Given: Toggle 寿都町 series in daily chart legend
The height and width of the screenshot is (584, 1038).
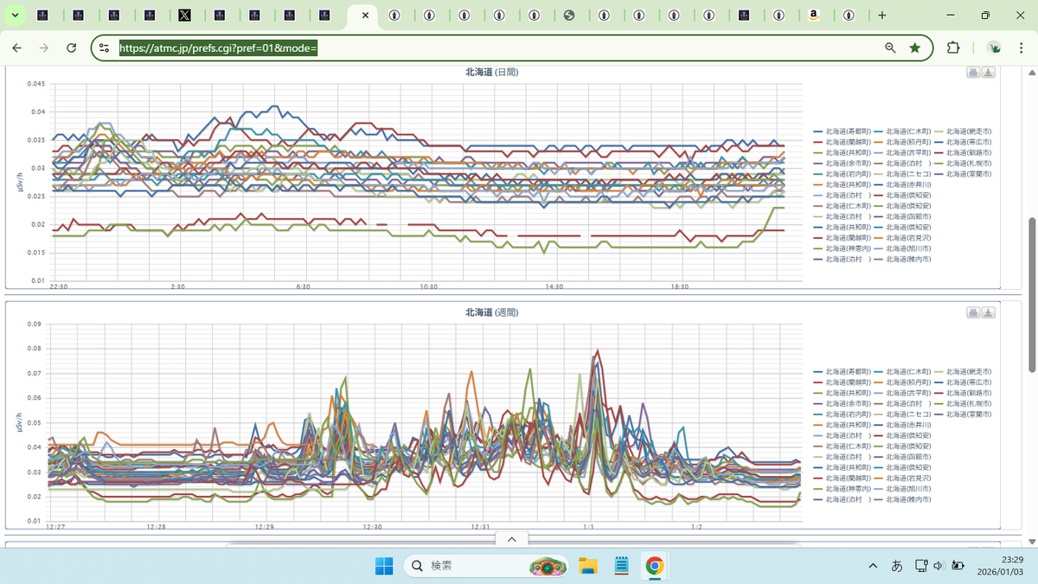Looking at the screenshot, I should point(842,132).
